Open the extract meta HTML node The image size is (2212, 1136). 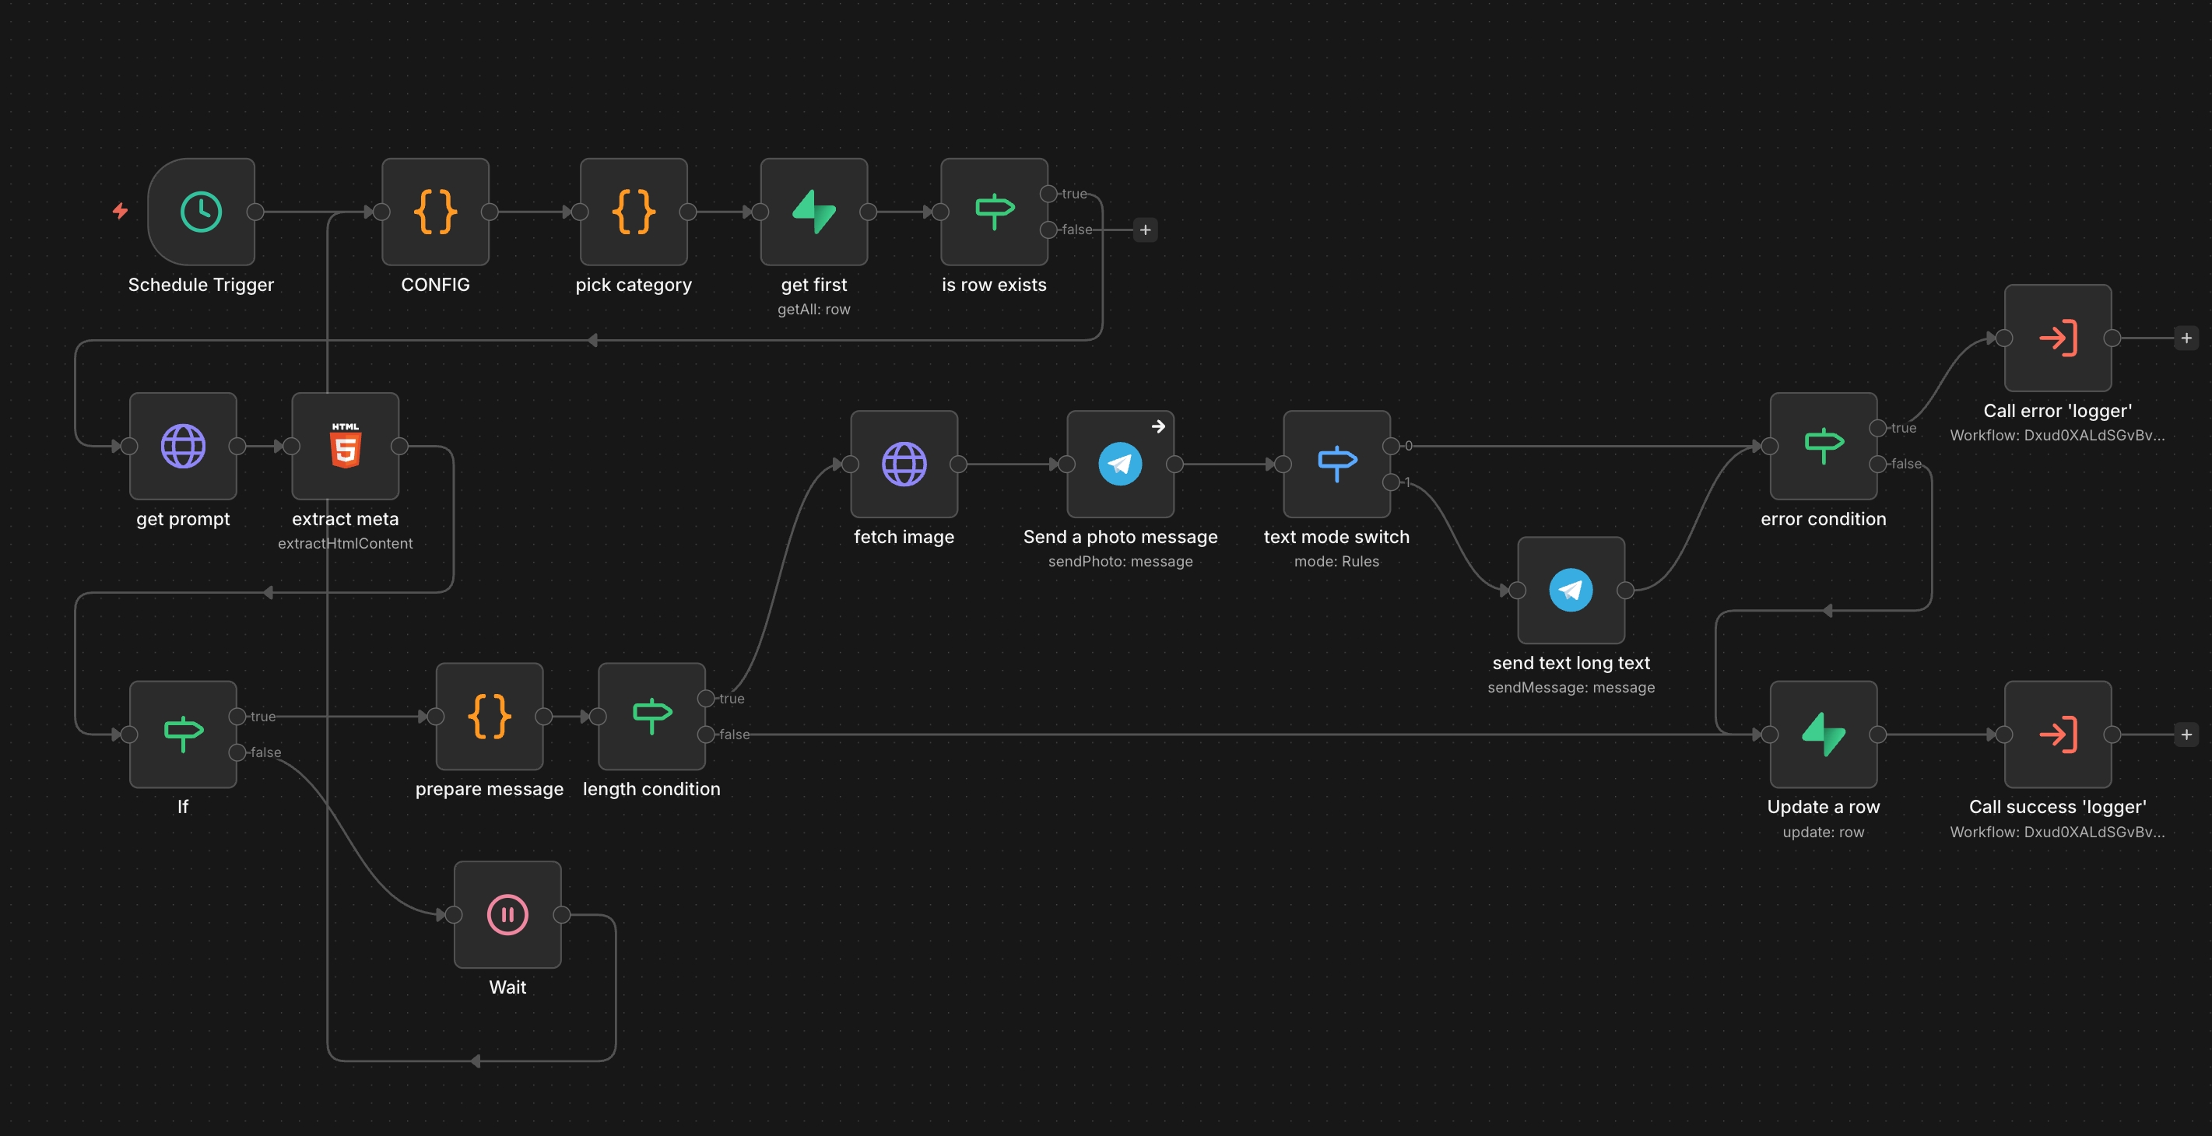tap(346, 446)
